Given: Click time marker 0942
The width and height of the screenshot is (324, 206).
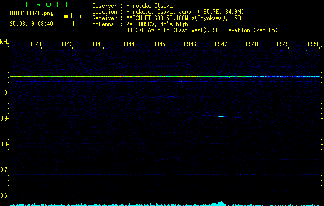Looking at the screenshot, I should click(x=66, y=44).
